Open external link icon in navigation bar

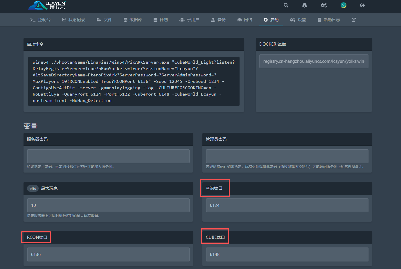tap(353, 20)
